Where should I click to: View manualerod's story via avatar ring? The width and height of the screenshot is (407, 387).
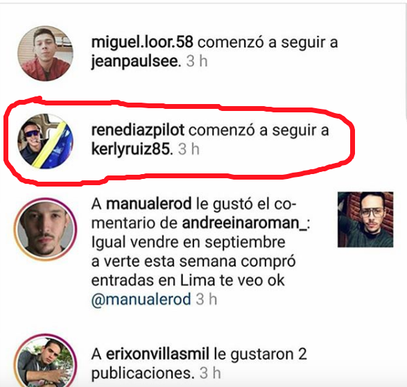pyautogui.click(x=46, y=229)
